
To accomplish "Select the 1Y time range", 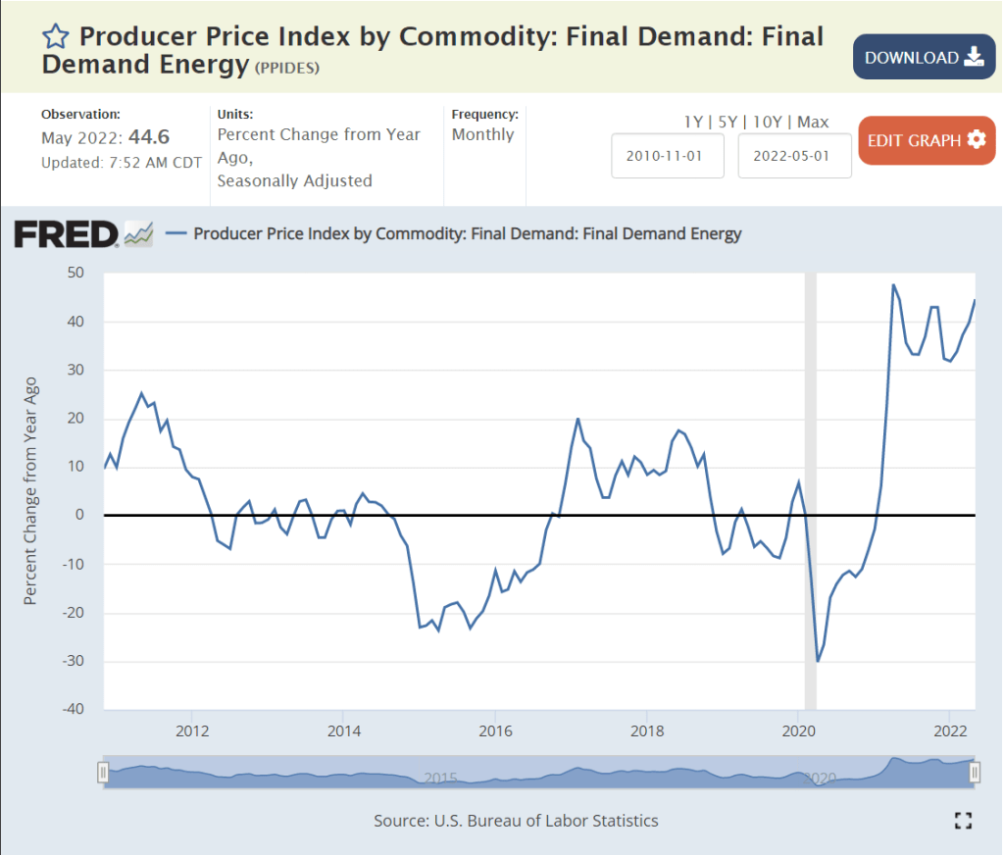I will pyautogui.click(x=693, y=122).
